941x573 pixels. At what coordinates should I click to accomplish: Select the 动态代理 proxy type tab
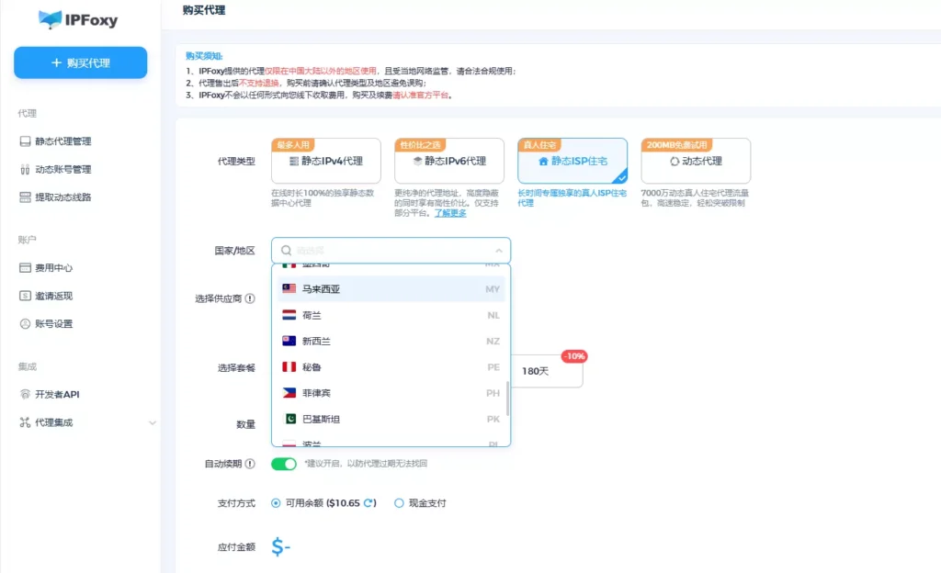click(695, 162)
